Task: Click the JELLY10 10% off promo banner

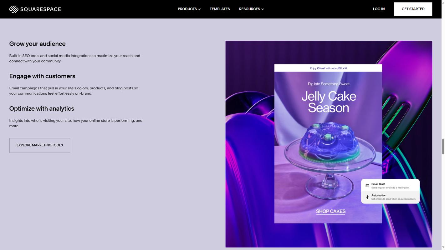Action: (x=328, y=68)
